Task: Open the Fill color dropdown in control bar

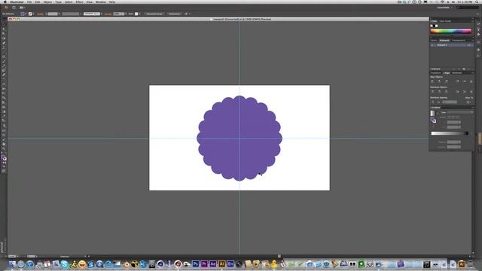Action: tap(26, 14)
